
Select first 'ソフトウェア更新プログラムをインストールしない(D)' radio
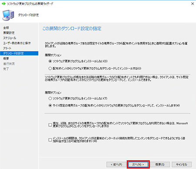pos(50,61)
